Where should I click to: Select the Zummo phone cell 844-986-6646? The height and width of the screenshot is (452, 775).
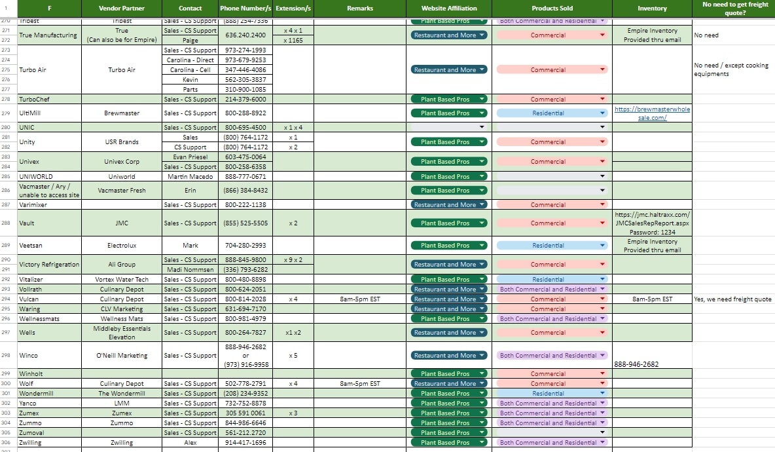tap(245, 423)
